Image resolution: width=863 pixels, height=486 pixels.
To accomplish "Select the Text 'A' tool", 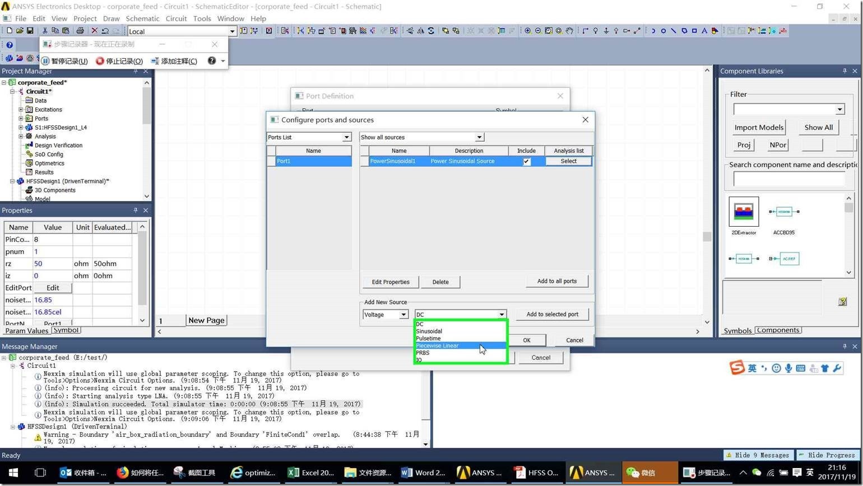I will [x=704, y=31].
